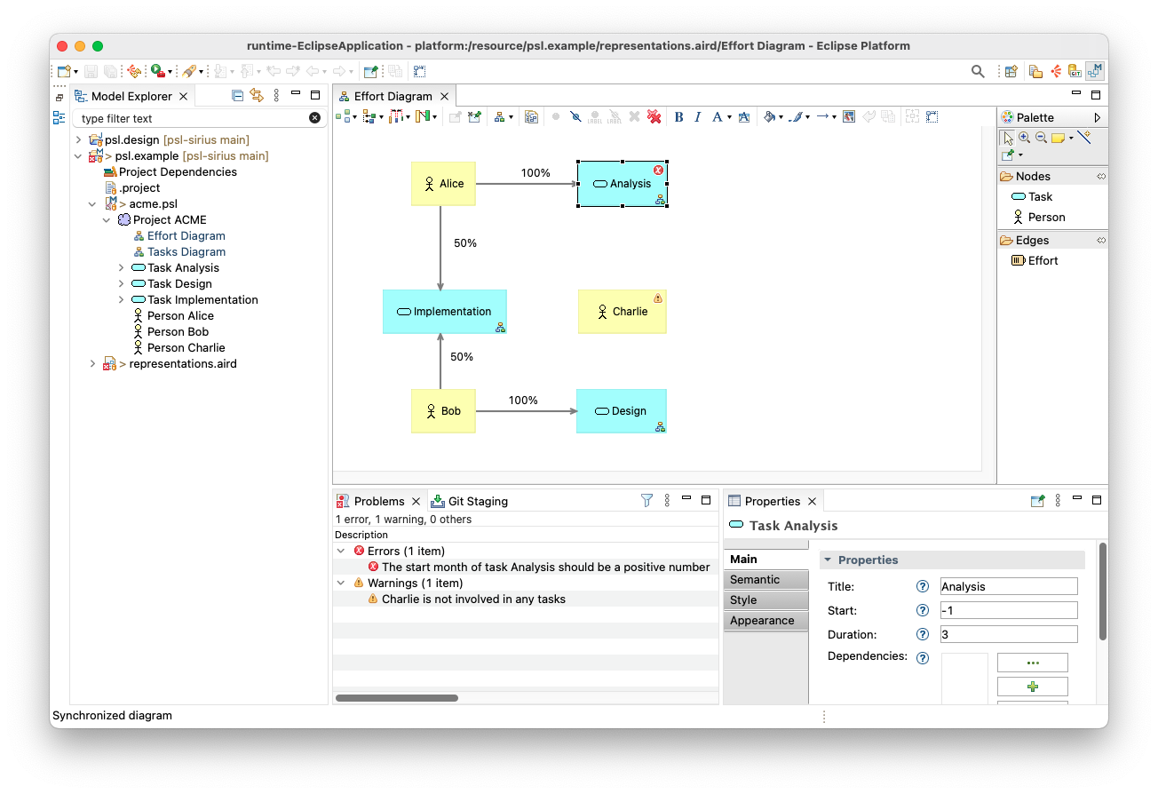
Task: Expand the psl.design project
Action: pyautogui.click(x=78, y=140)
